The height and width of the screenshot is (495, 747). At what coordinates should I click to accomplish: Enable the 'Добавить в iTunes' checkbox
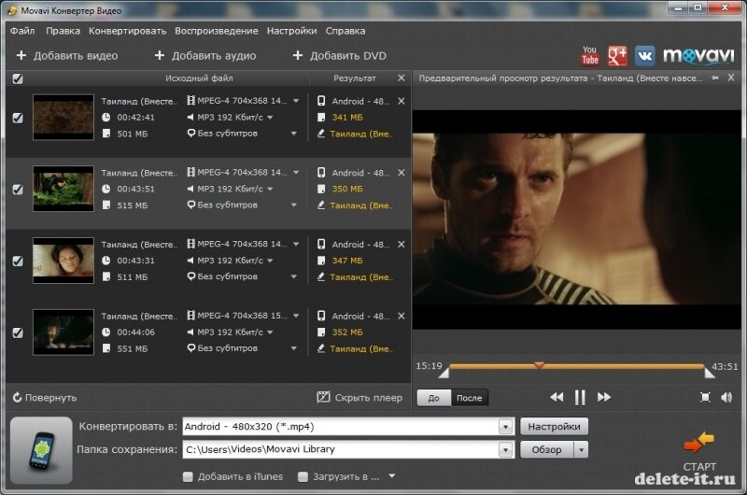coord(189,477)
